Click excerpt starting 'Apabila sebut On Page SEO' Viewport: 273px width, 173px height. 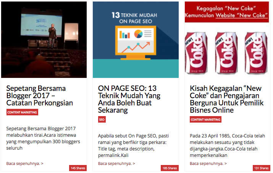pyautogui.click(x=133, y=146)
